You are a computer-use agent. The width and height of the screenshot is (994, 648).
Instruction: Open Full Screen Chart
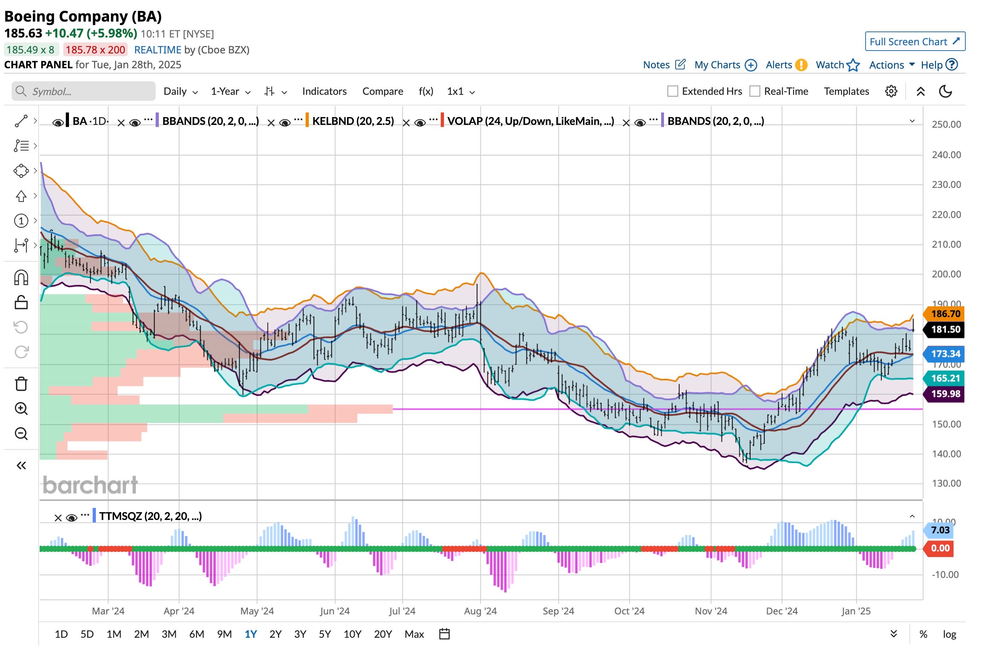coord(915,41)
